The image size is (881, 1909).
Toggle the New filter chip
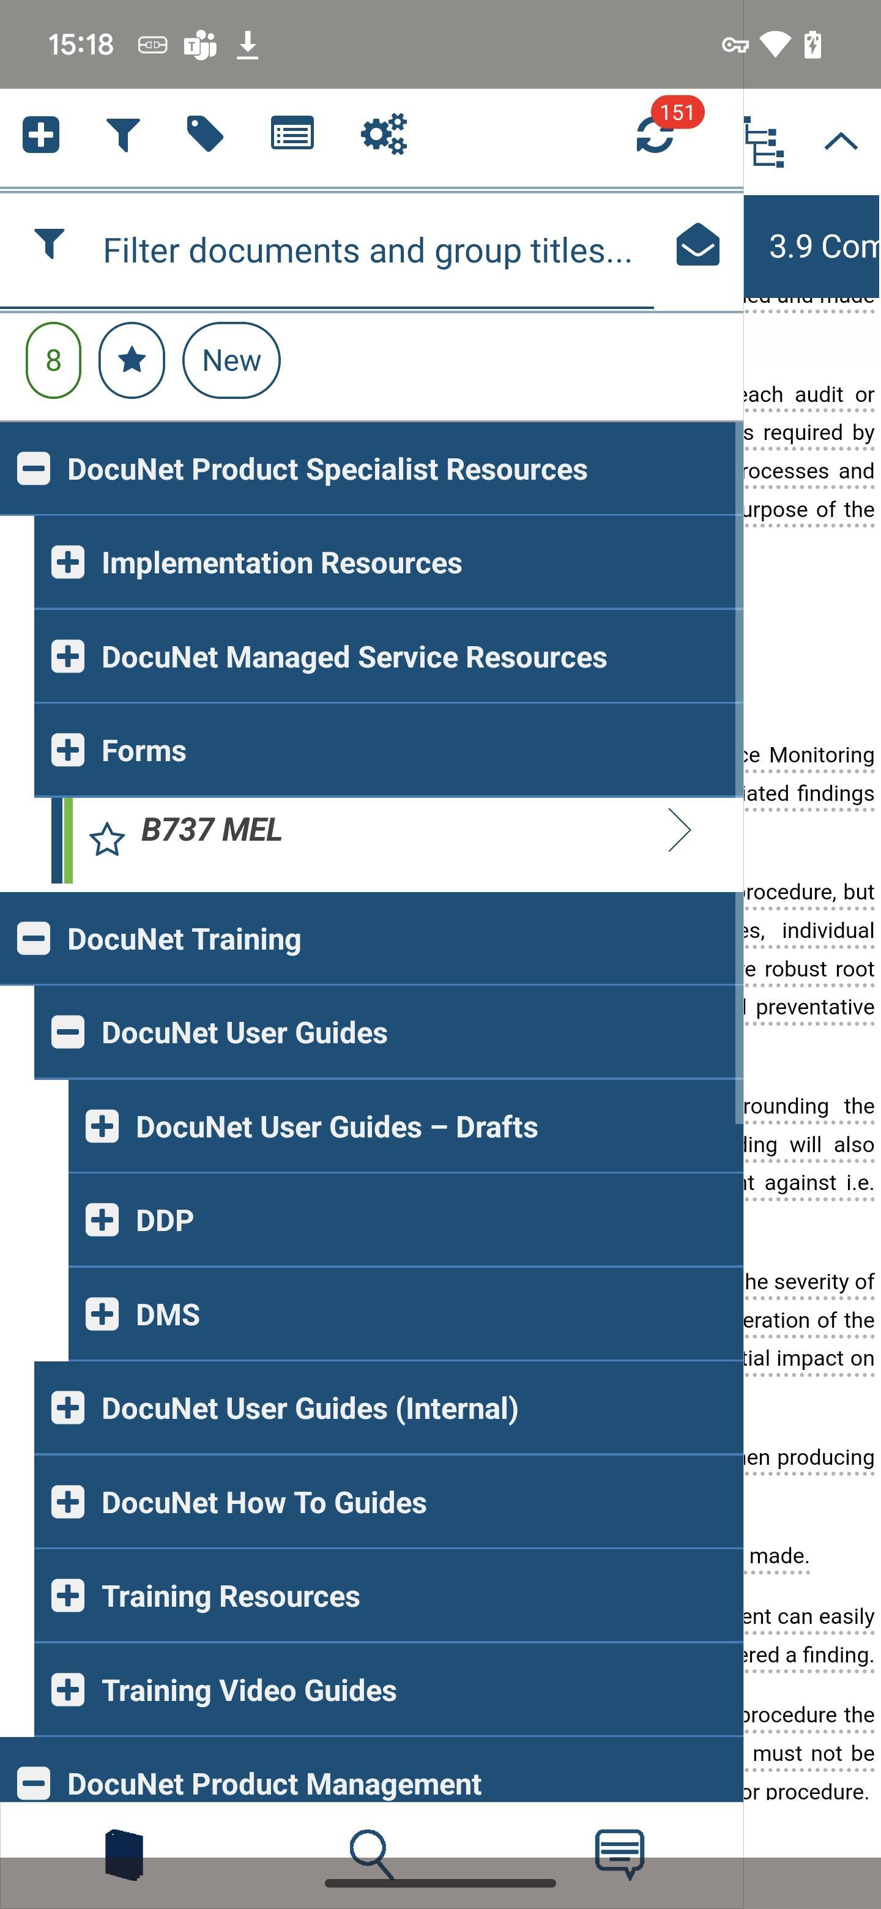tap(231, 360)
